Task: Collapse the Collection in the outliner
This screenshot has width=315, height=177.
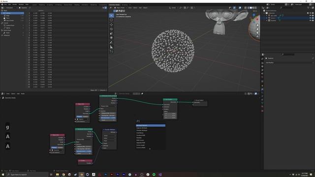Action: (264, 13)
